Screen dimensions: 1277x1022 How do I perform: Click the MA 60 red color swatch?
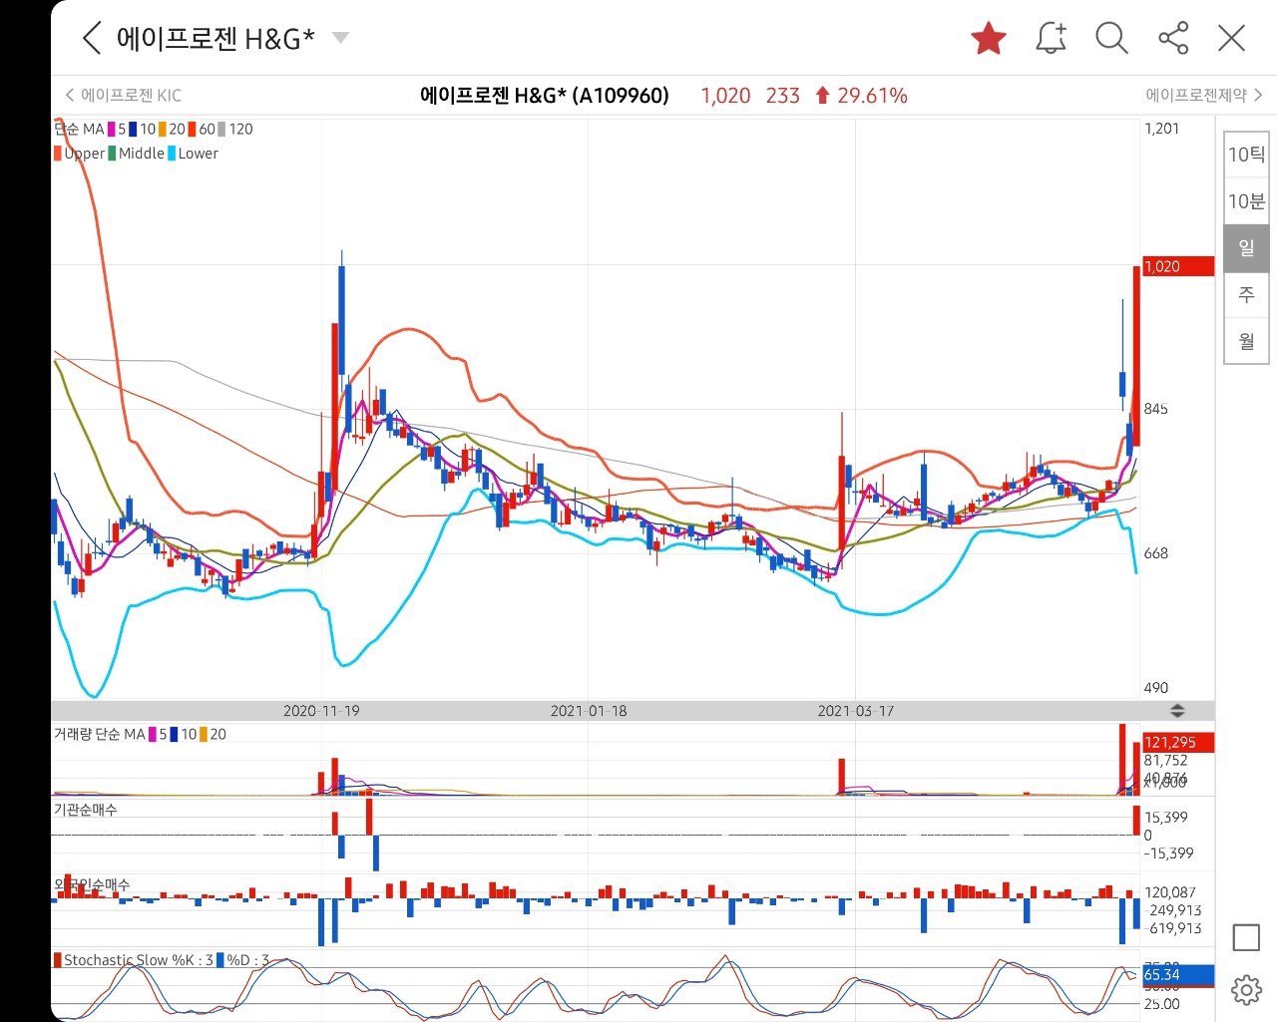click(x=192, y=130)
